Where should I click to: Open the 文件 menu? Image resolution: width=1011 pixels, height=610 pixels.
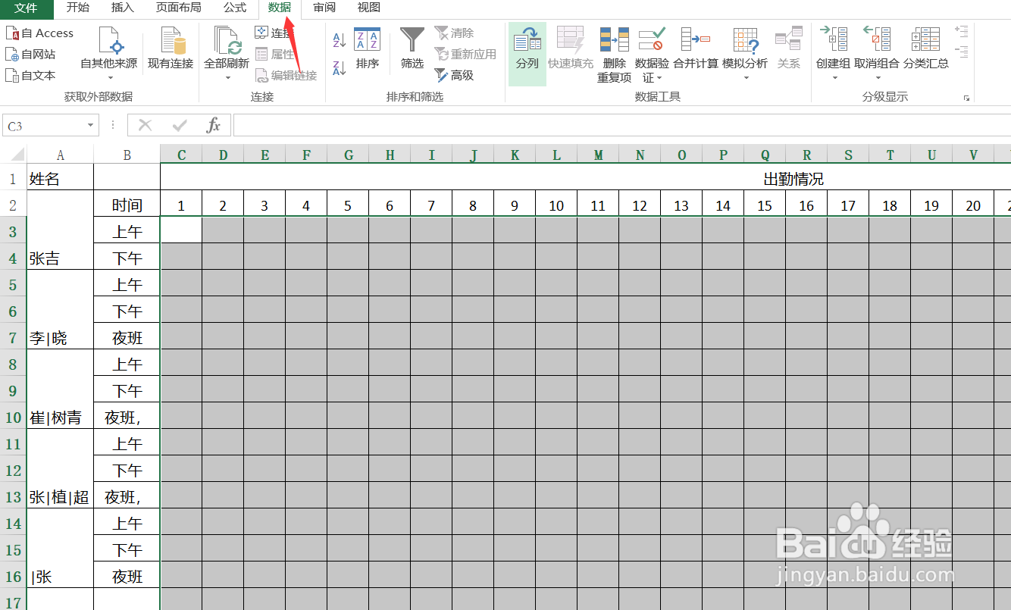tap(27, 8)
